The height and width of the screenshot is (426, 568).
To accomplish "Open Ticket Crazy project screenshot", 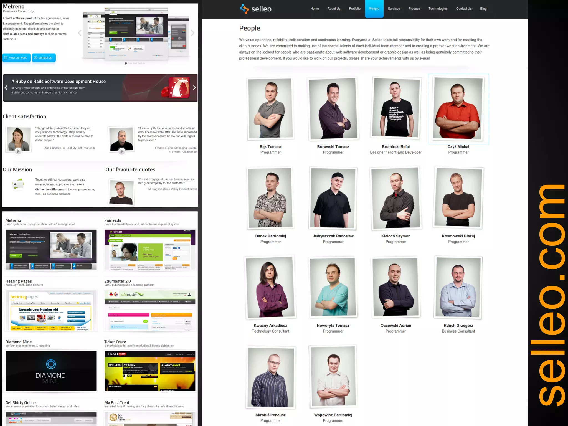I will point(150,371).
